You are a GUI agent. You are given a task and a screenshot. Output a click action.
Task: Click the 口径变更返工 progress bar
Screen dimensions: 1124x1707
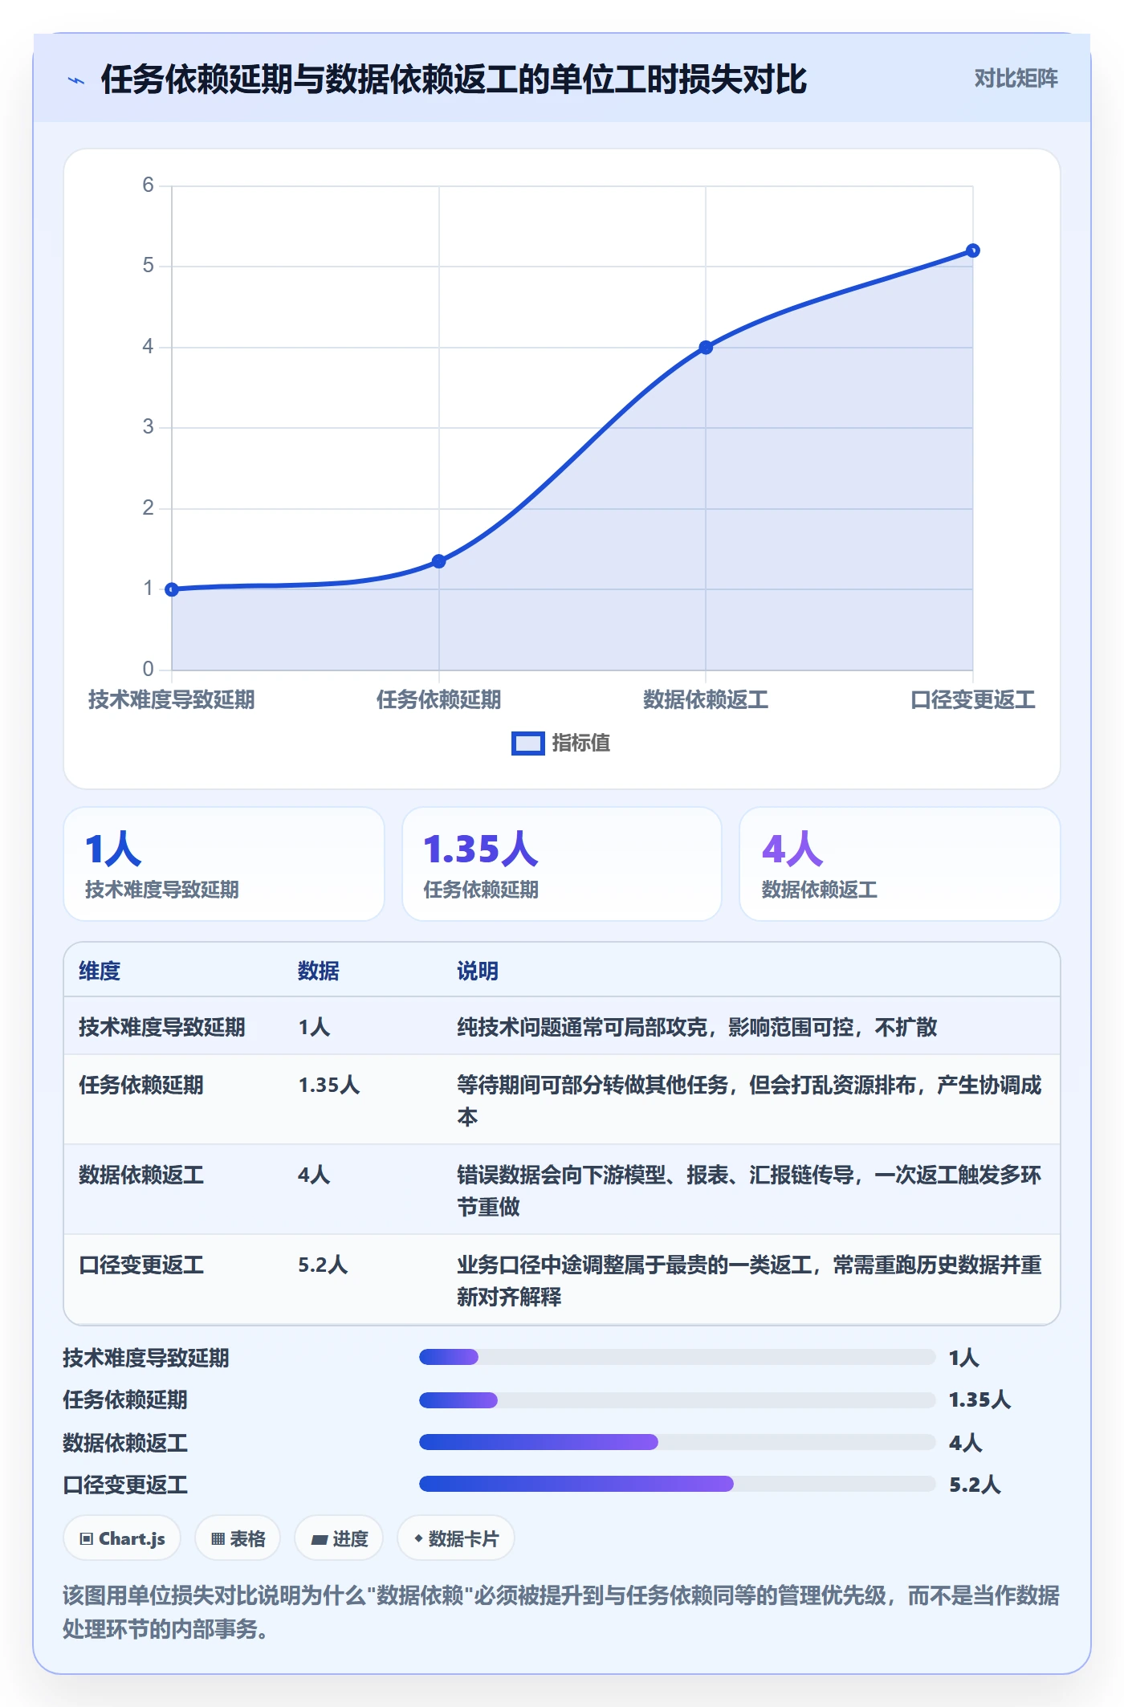click(678, 1484)
